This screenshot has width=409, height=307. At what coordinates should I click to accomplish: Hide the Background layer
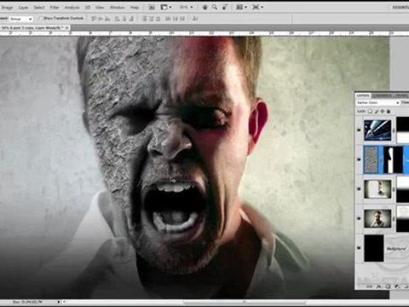pos(359,248)
